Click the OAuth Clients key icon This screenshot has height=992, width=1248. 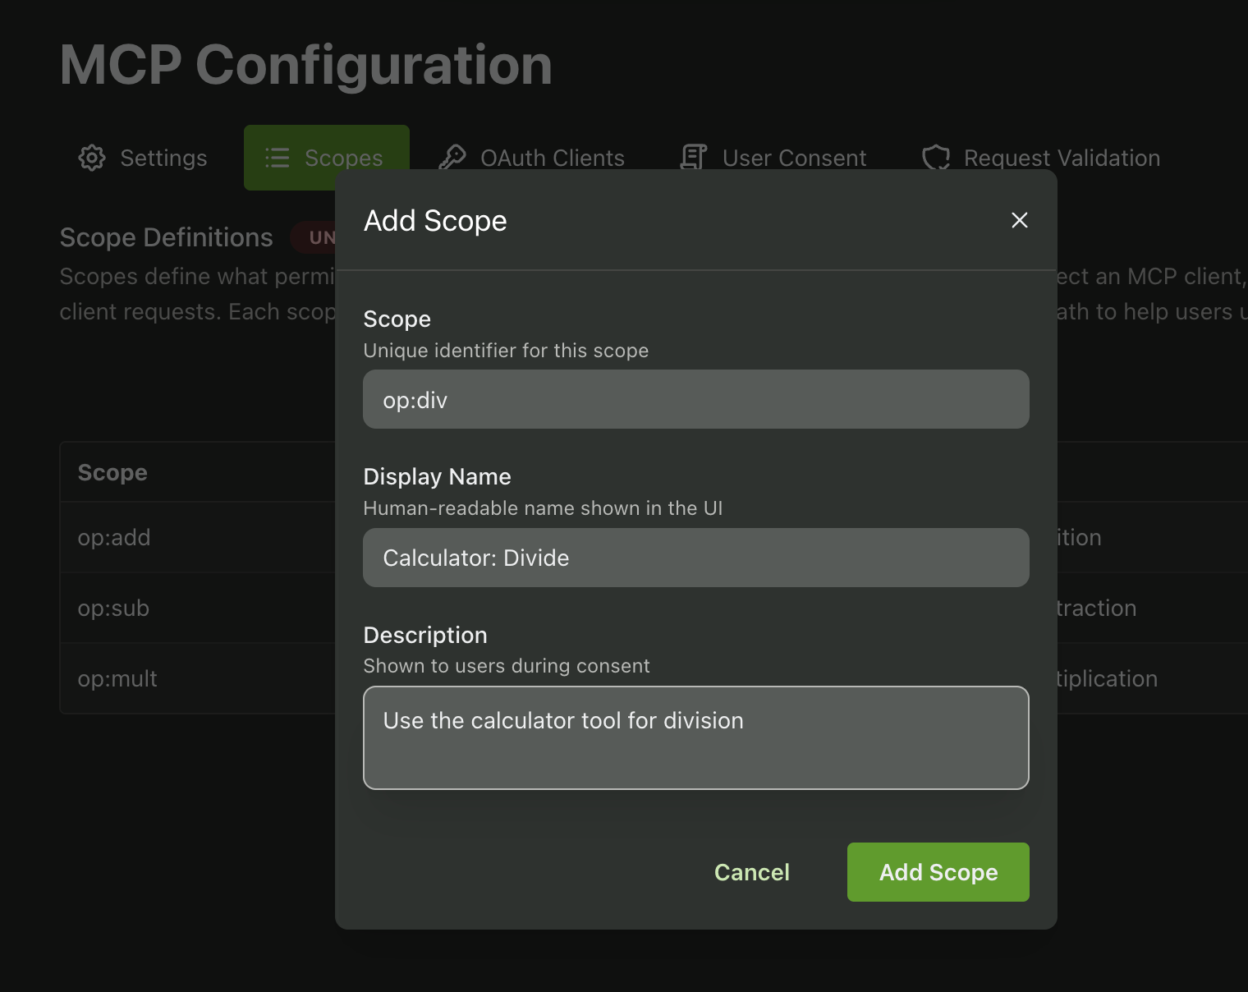click(452, 156)
